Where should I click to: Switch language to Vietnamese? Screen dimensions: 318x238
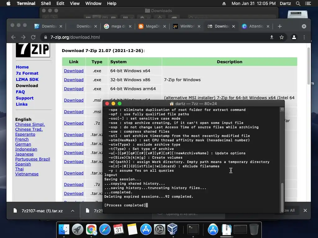click(x=27, y=174)
